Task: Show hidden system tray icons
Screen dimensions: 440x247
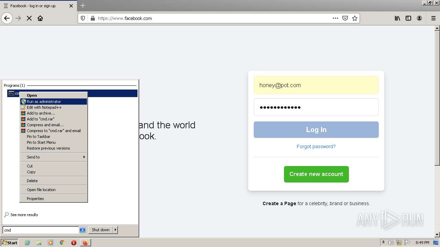Action: pos(383,243)
